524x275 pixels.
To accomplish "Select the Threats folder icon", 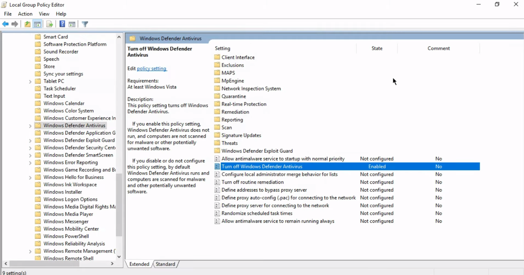I will coord(217,143).
